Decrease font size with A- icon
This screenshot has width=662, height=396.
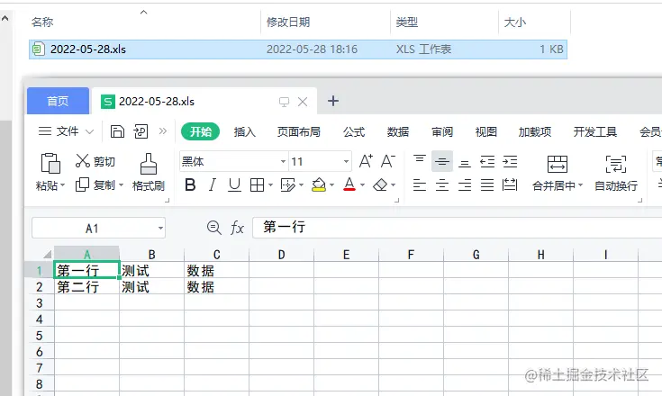click(388, 161)
